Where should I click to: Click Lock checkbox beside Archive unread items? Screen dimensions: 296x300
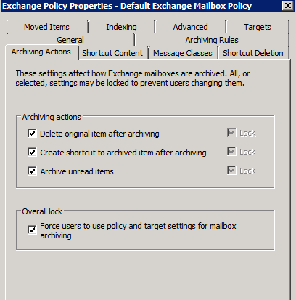pyautogui.click(x=231, y=170)
